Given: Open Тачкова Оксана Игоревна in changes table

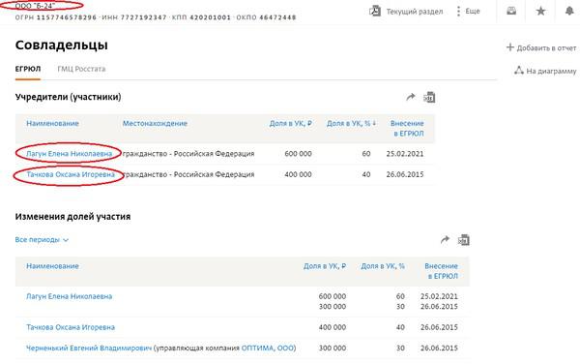Looking at the screenshot, I should coord(71,327).
